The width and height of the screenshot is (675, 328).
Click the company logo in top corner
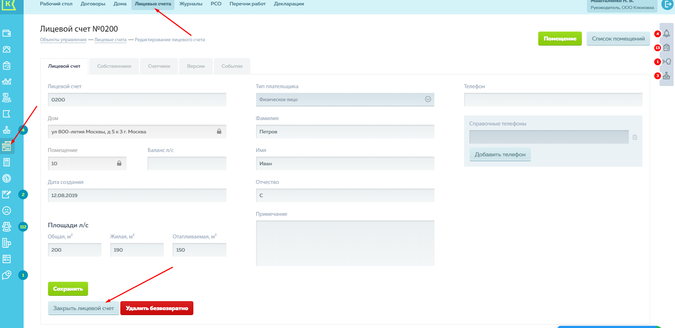(9, 5)
